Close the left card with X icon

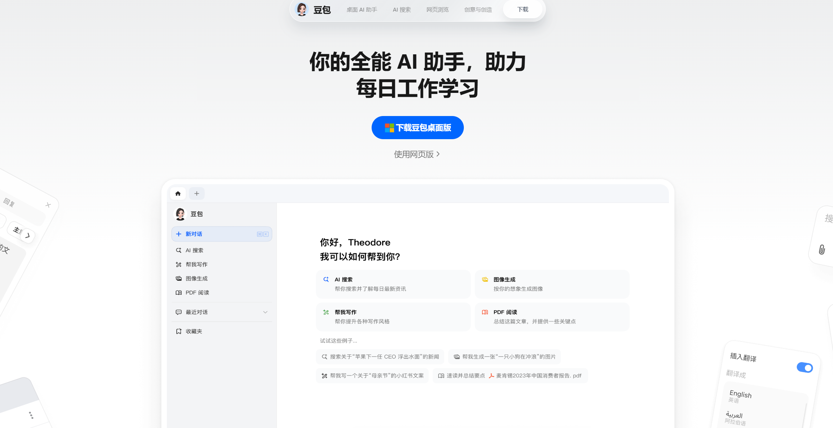48,205
